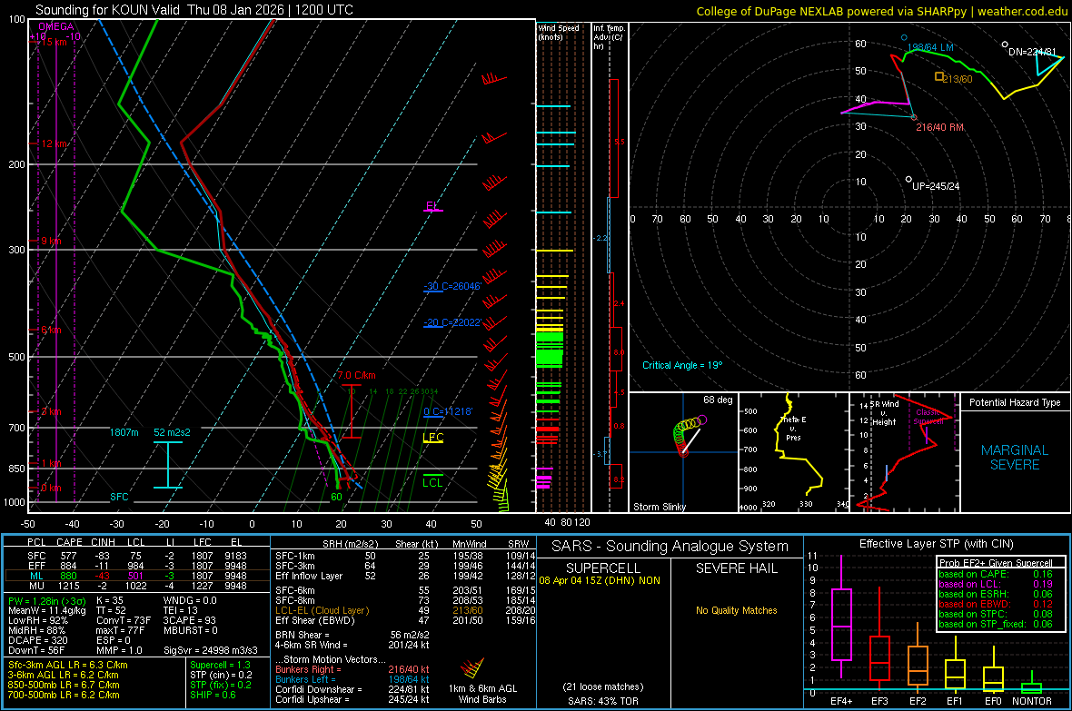
Task: Select the EFF parcel row
Action: pos(136,566)
